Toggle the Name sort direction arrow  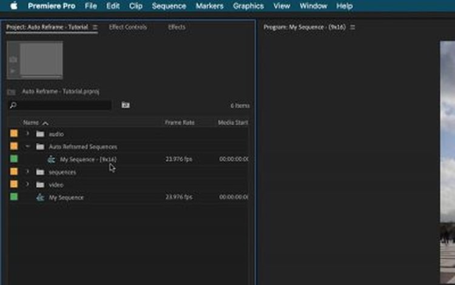click(x=45, y=124)
